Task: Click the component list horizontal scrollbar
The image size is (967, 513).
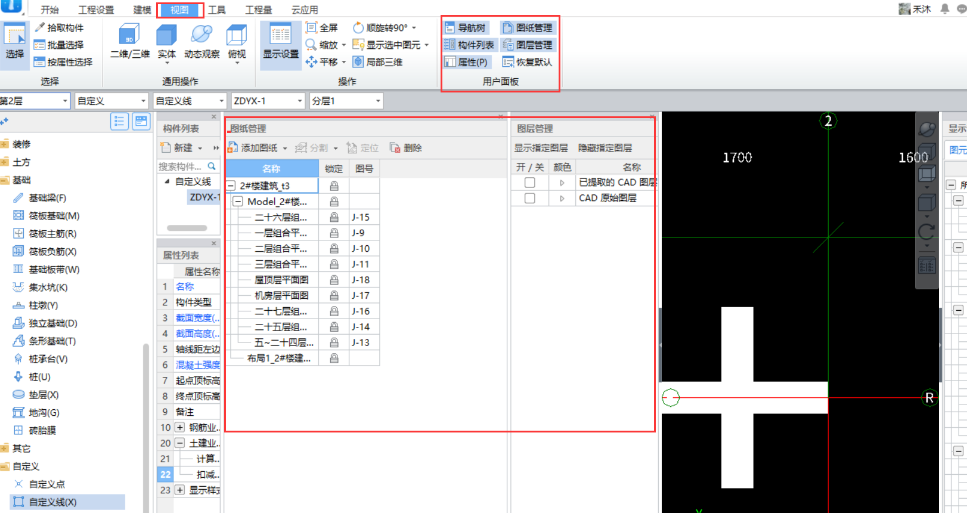Action: (187, 228)
